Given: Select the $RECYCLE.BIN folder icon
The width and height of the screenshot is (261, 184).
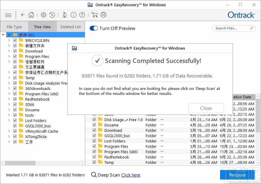Looking at the screenshot, I should 21,40.
